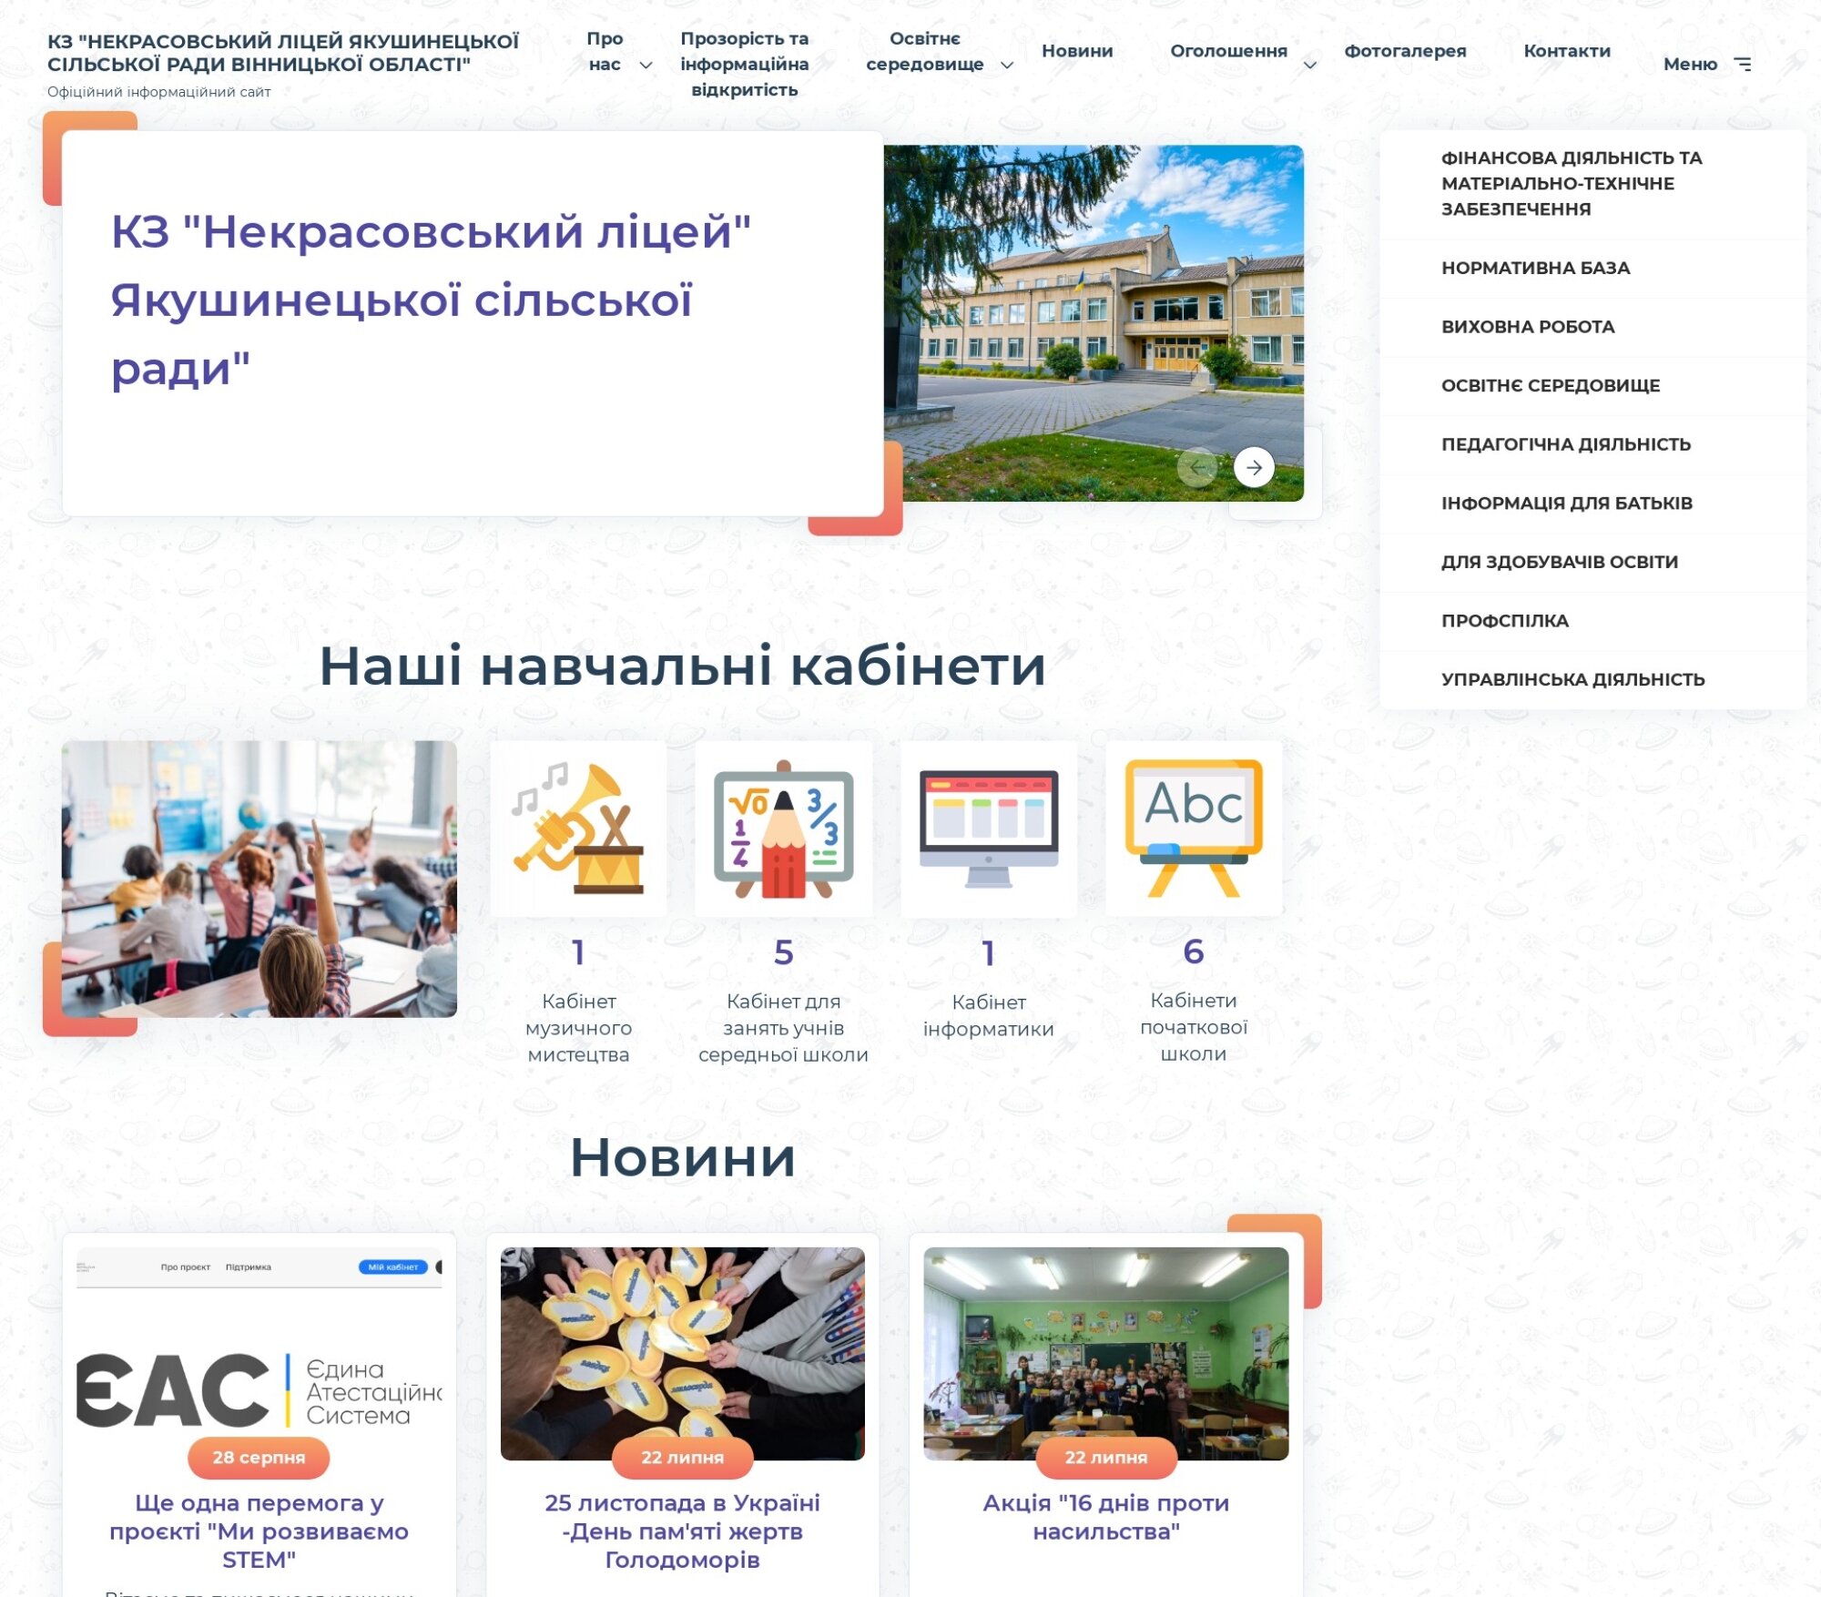This screenshot has width=1821, height=1597.
Task: Click the previous slide arrow button
Action: [1196, 468]
